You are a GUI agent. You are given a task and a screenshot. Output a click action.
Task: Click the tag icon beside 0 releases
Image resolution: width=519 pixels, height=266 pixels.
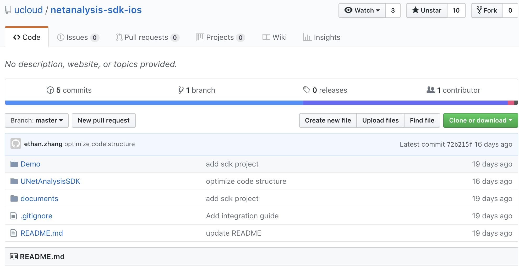click(x=307, y=90)
